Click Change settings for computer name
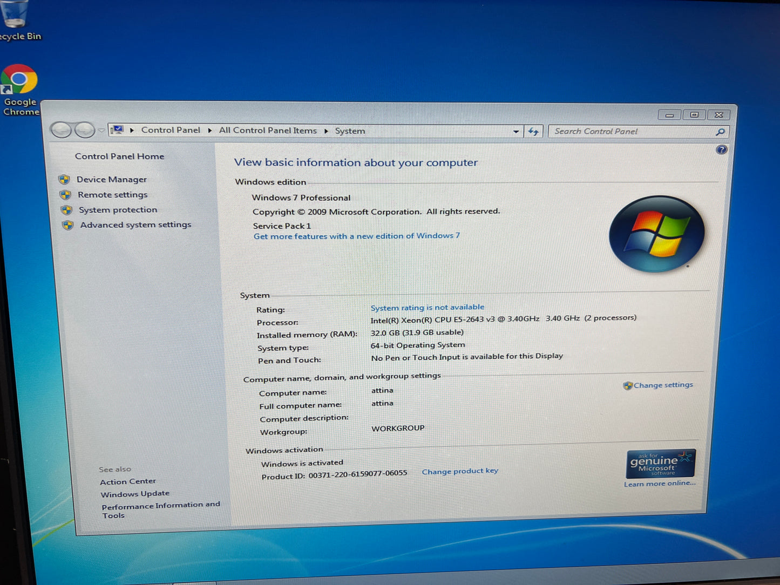Screen dimensions: 780x585 coord(662,385)
